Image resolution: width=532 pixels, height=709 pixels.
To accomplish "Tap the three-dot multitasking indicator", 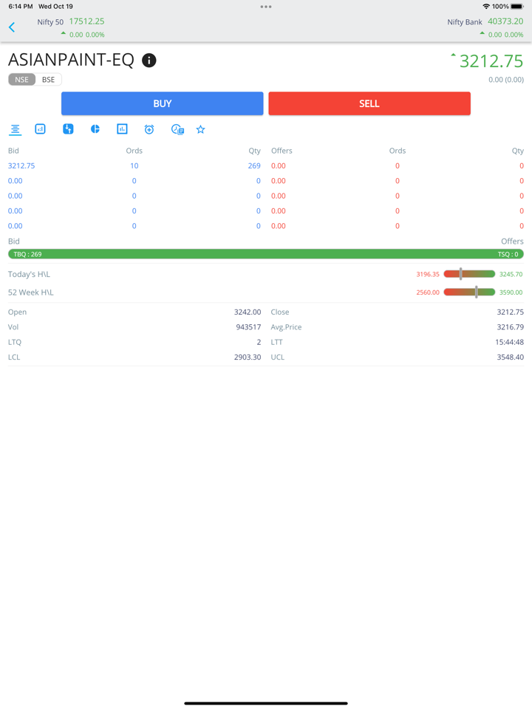I will (x=266, y=7).
